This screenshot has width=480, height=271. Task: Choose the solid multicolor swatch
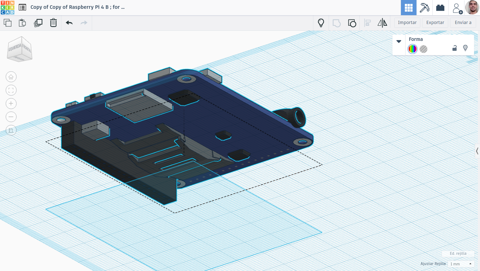[x=413, y=49]
